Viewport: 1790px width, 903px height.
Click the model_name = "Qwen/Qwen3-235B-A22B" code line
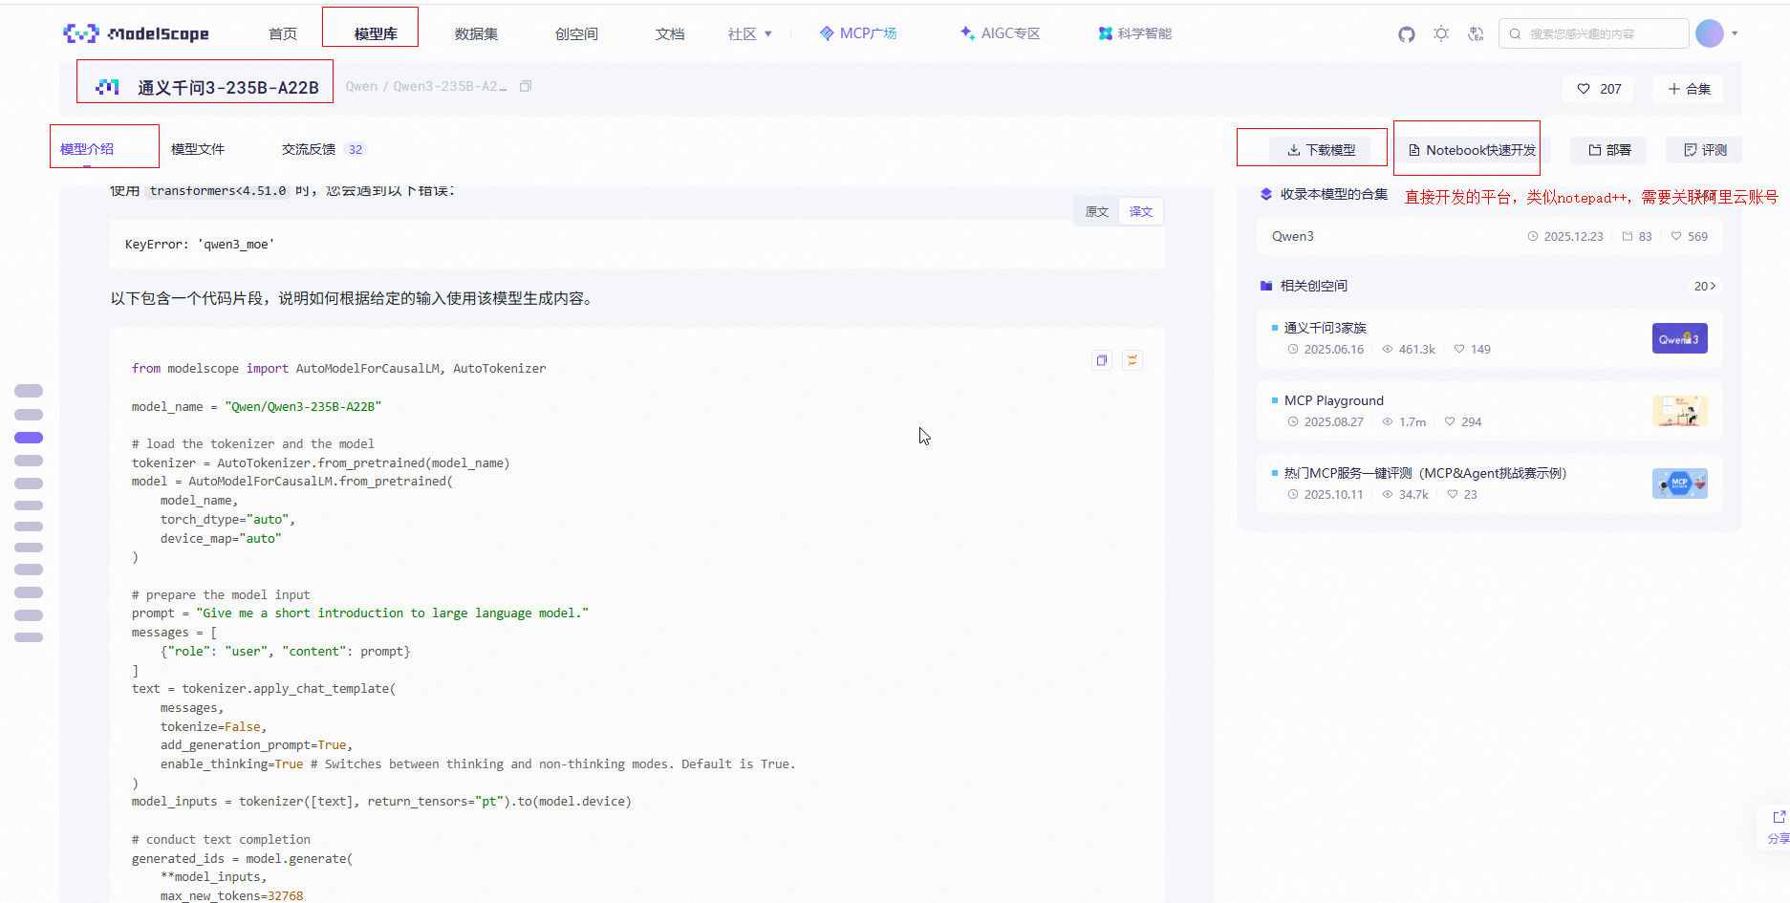[256, 406]
